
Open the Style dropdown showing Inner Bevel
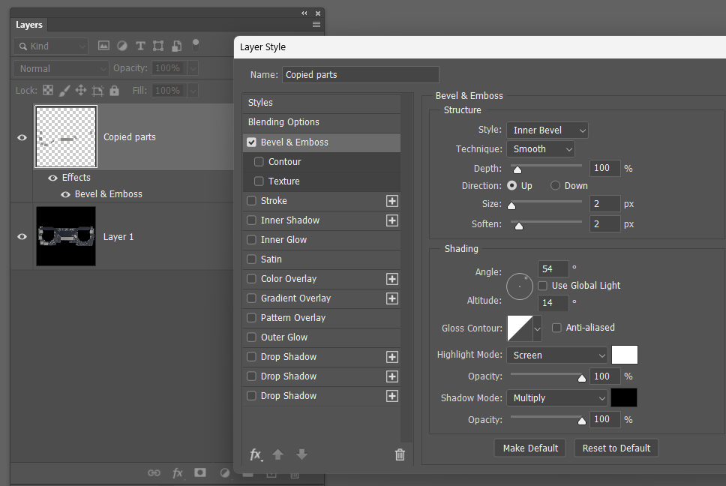pyautogui.click(x=547, y=130)
